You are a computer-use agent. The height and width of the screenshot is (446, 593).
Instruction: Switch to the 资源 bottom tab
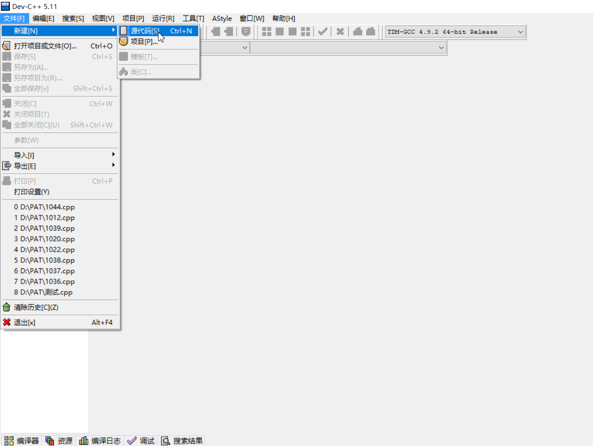tap(59, 441)
